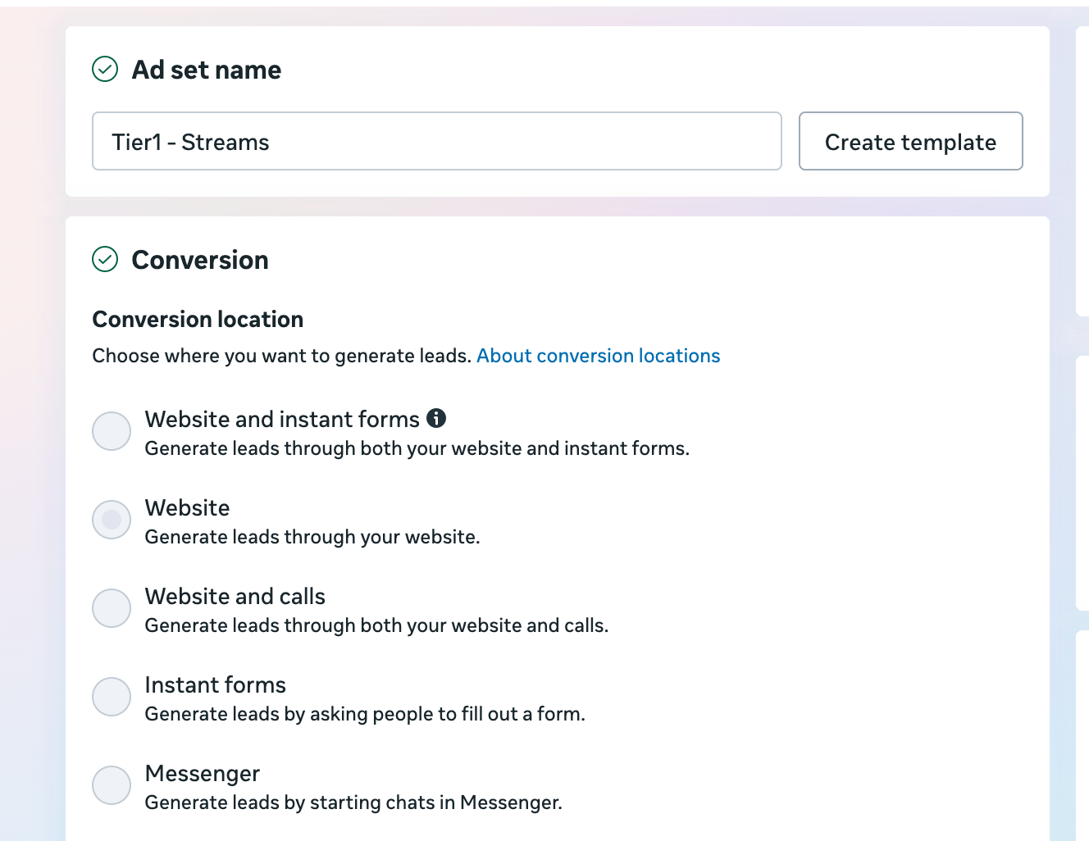
Task: Click the Conversion location label
Action: (x=198, y=319)
